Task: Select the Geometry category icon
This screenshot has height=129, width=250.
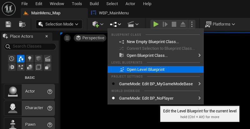Action: point(30,67)
